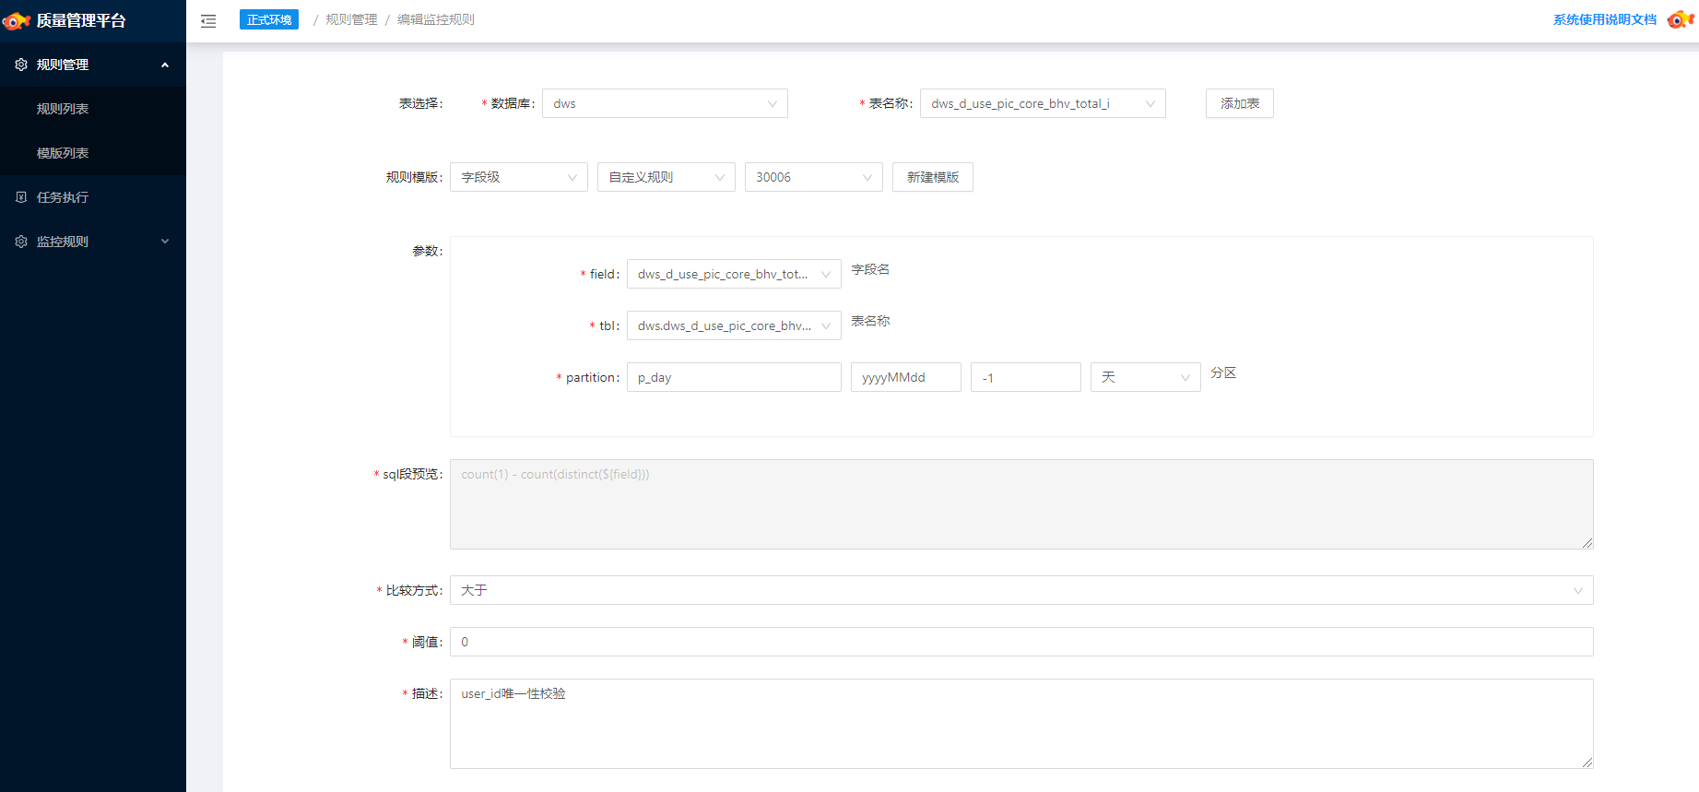
Task: Click the 字段名 hint text
Action: point(870,269)
